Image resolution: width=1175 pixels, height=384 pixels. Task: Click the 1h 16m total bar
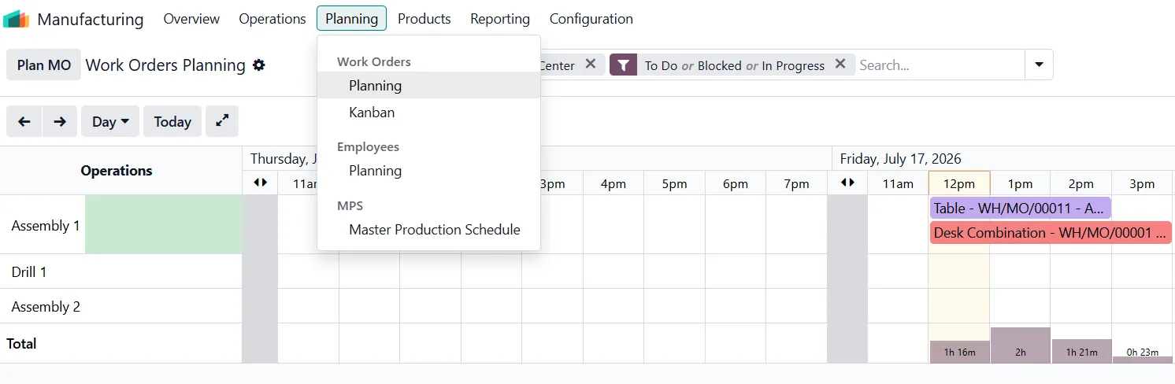click(959, 352)
